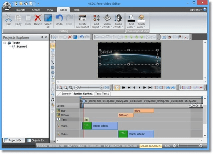This screenshot has width=213, height=154.
Task: Collapse the Teste project tree node
Action: 5,43
